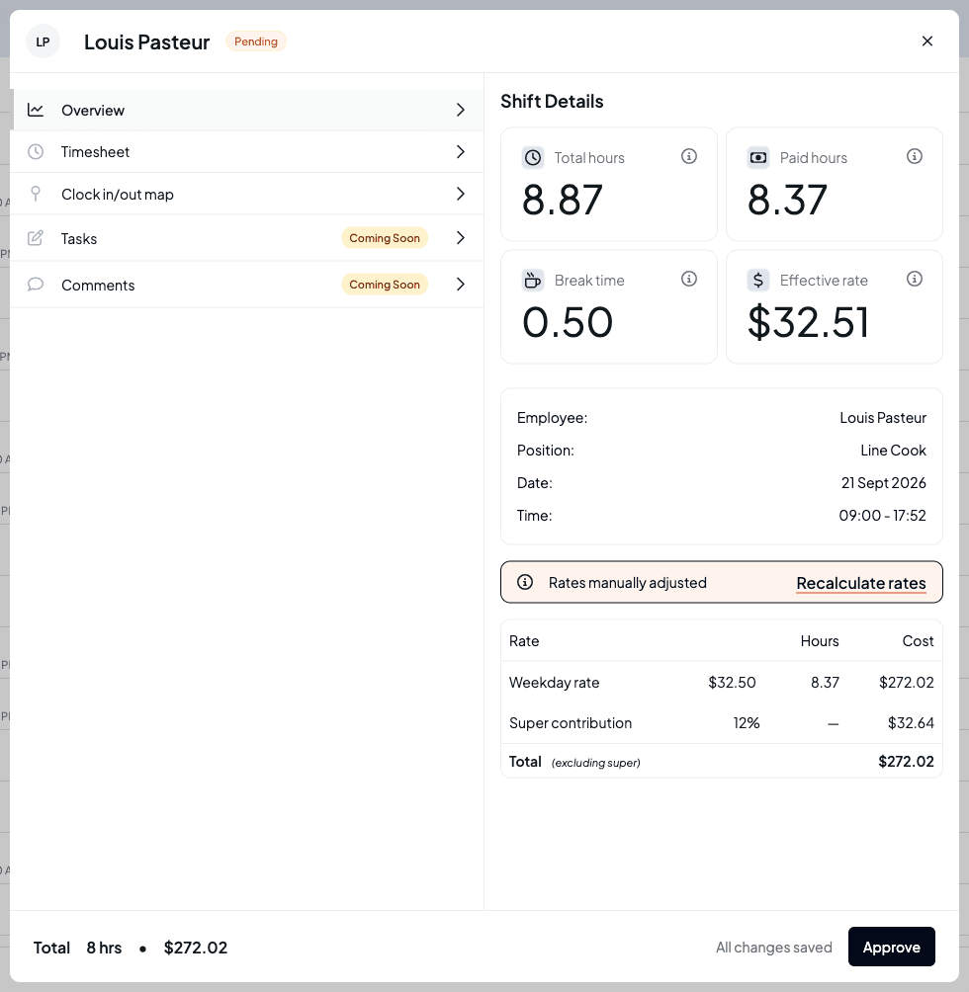Viewport: 969px width, 992px height.
Task: Click the Total hours clock icon
Action: pyautogui.click(x=533, y=157)
